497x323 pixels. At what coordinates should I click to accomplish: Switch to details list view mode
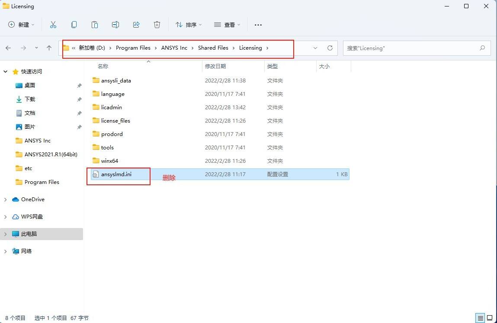(480, 318)
